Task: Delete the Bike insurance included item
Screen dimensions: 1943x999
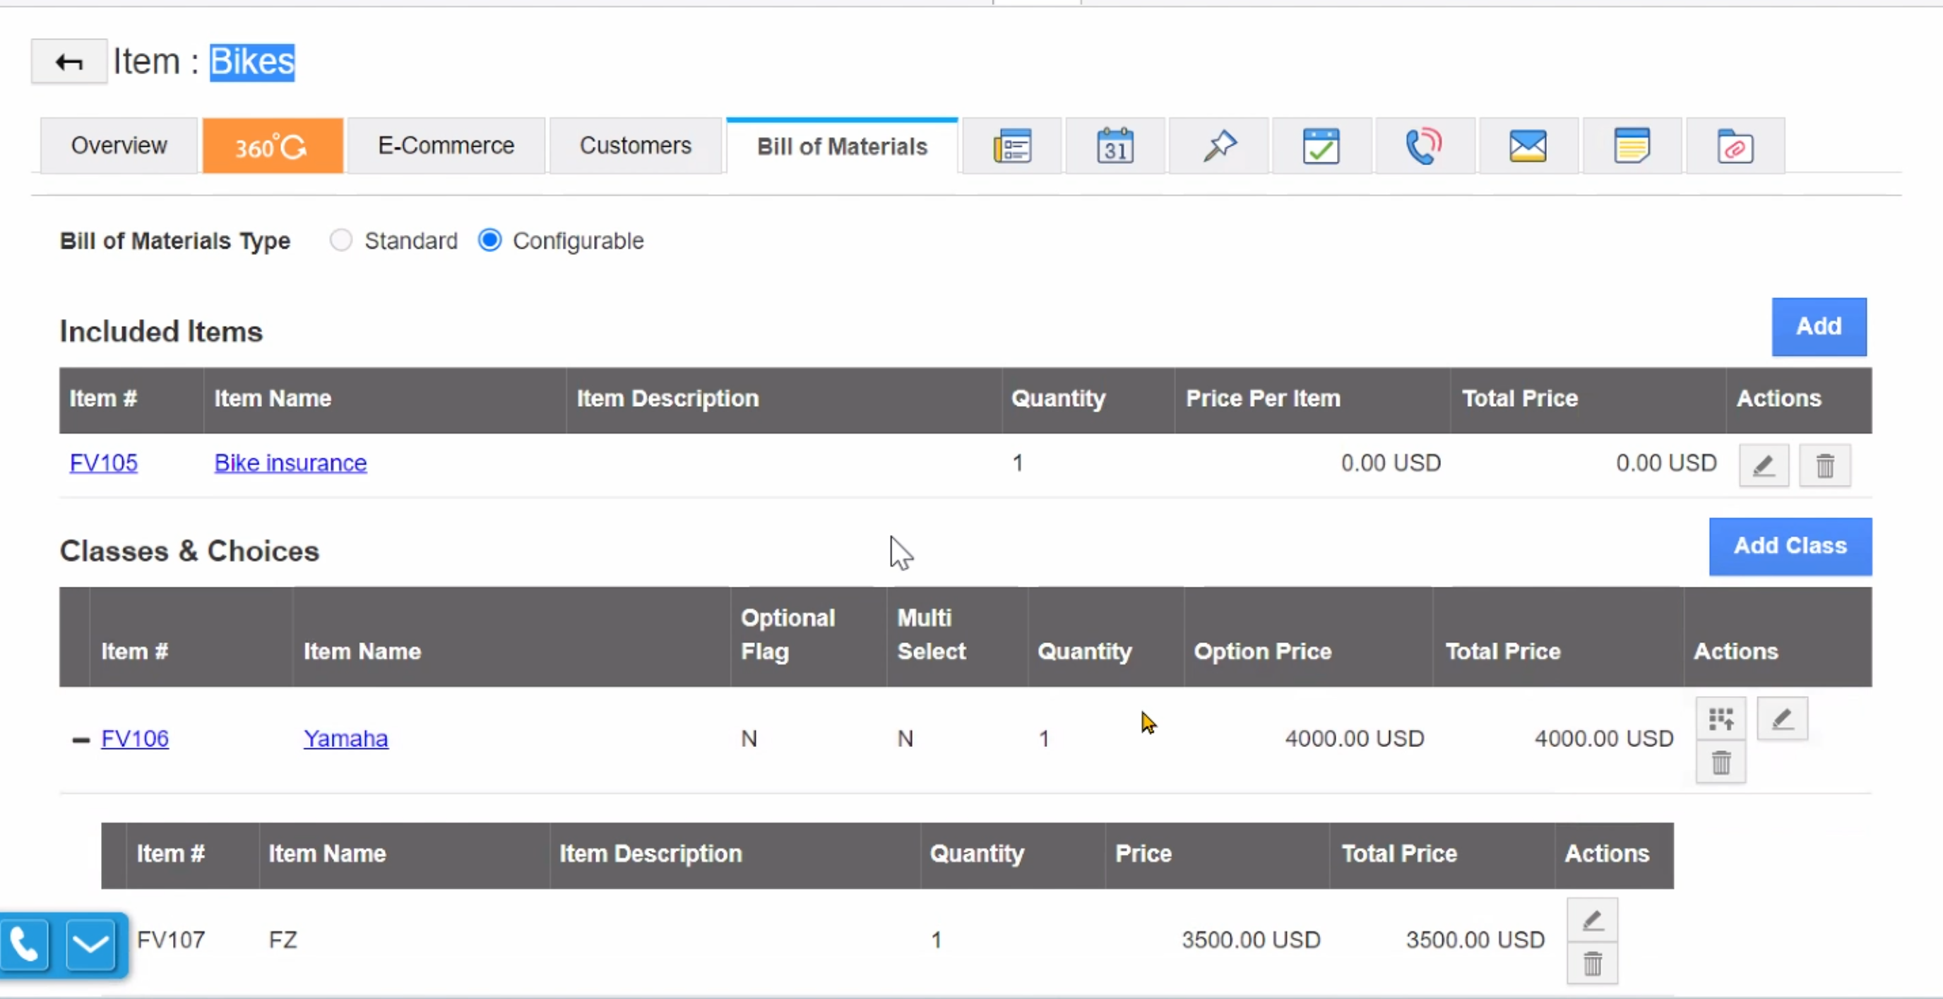Action: pyautogui.click(x=1824, y=466)
